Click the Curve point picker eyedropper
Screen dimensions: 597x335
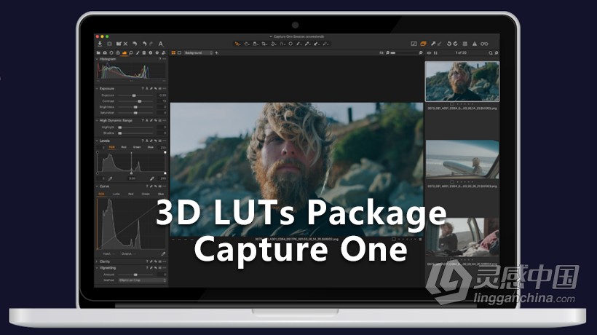163,254
